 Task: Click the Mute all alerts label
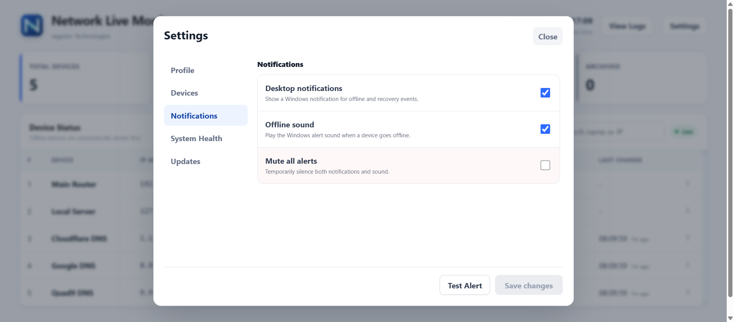point(291,161)
